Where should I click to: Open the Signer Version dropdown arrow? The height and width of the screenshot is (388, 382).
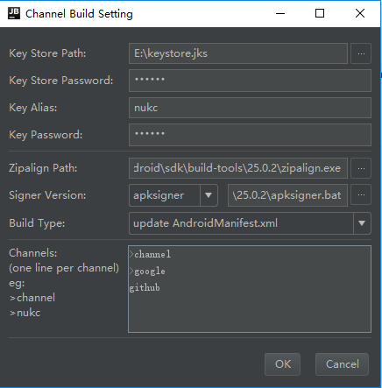[x=209, y=195]
